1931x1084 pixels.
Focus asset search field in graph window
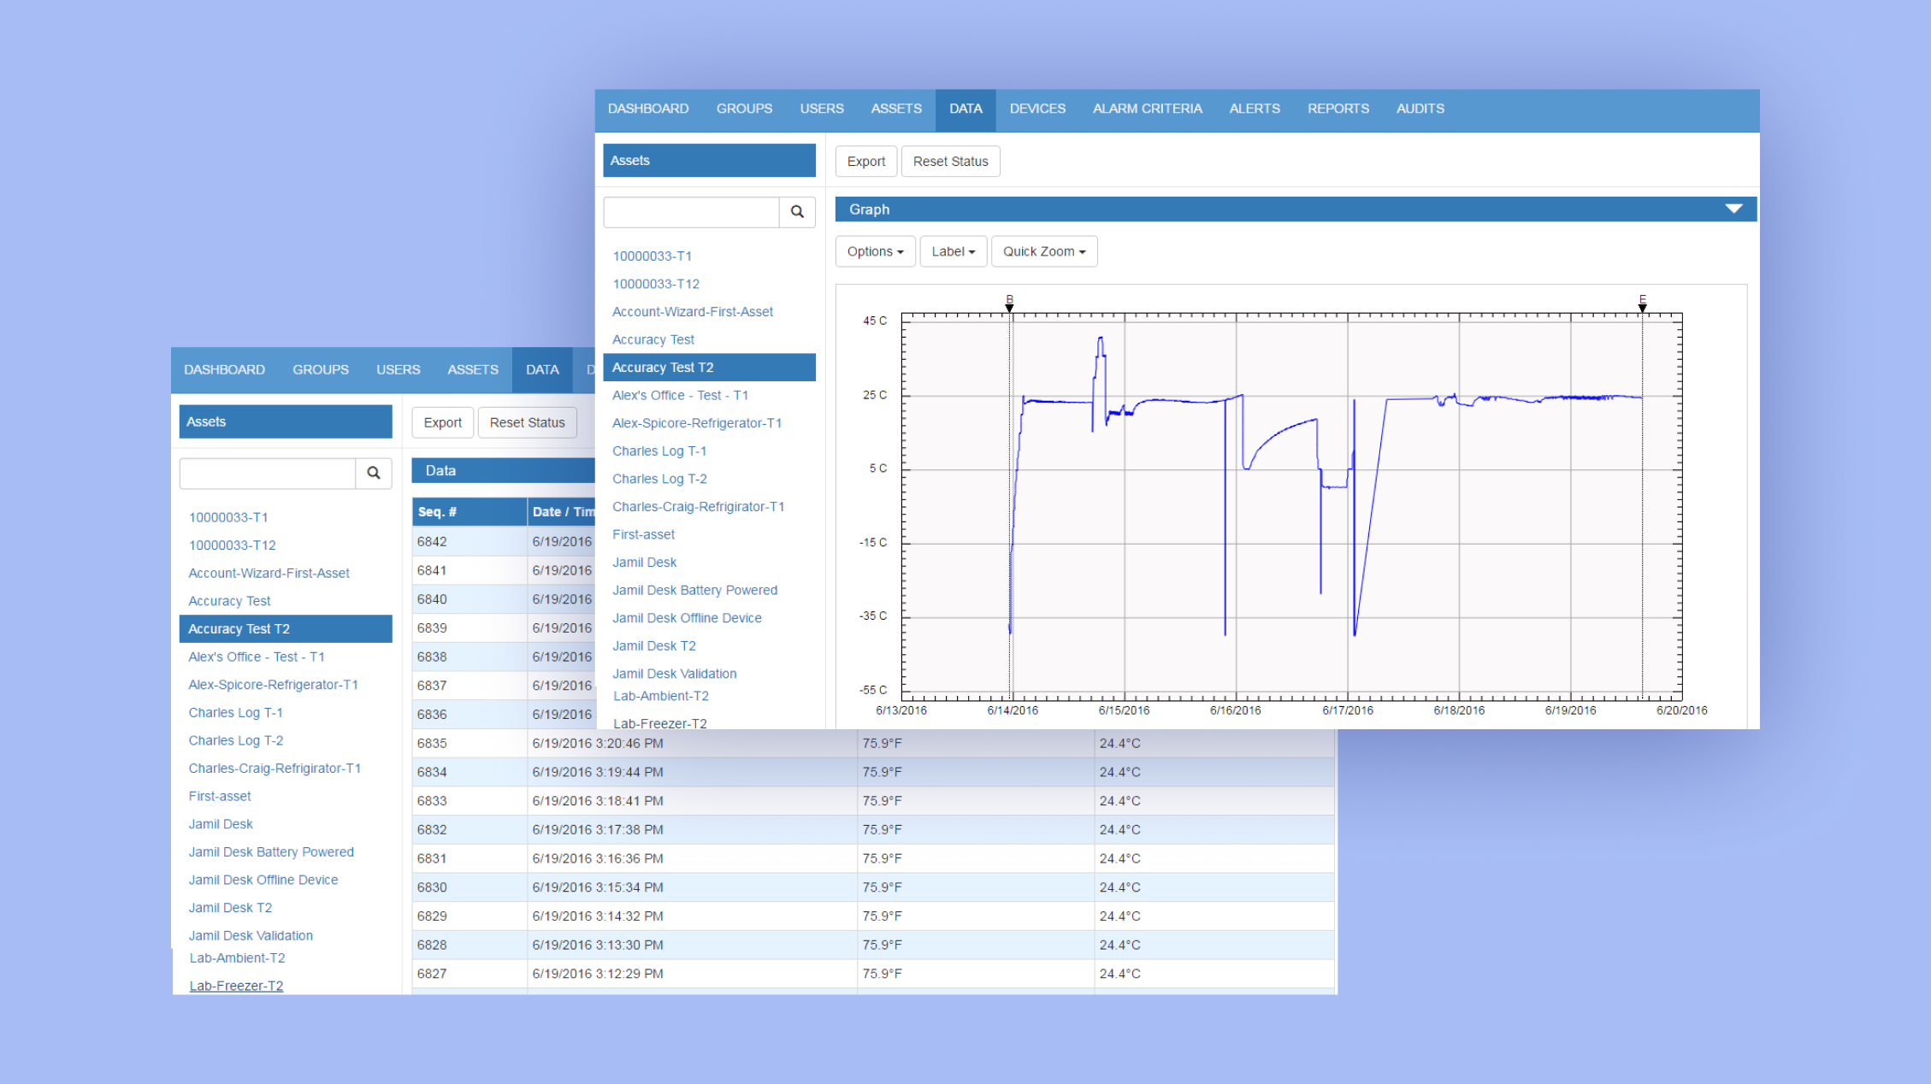tap(691, 212)
